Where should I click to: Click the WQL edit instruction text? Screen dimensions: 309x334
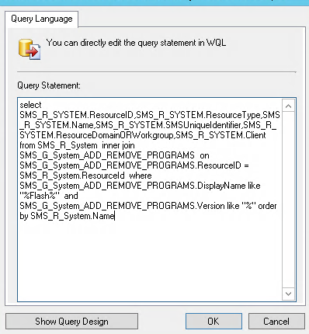point(136,43)
